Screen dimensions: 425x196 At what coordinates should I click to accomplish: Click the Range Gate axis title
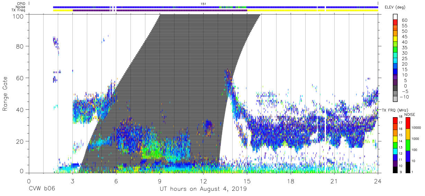tap(5, 93)
